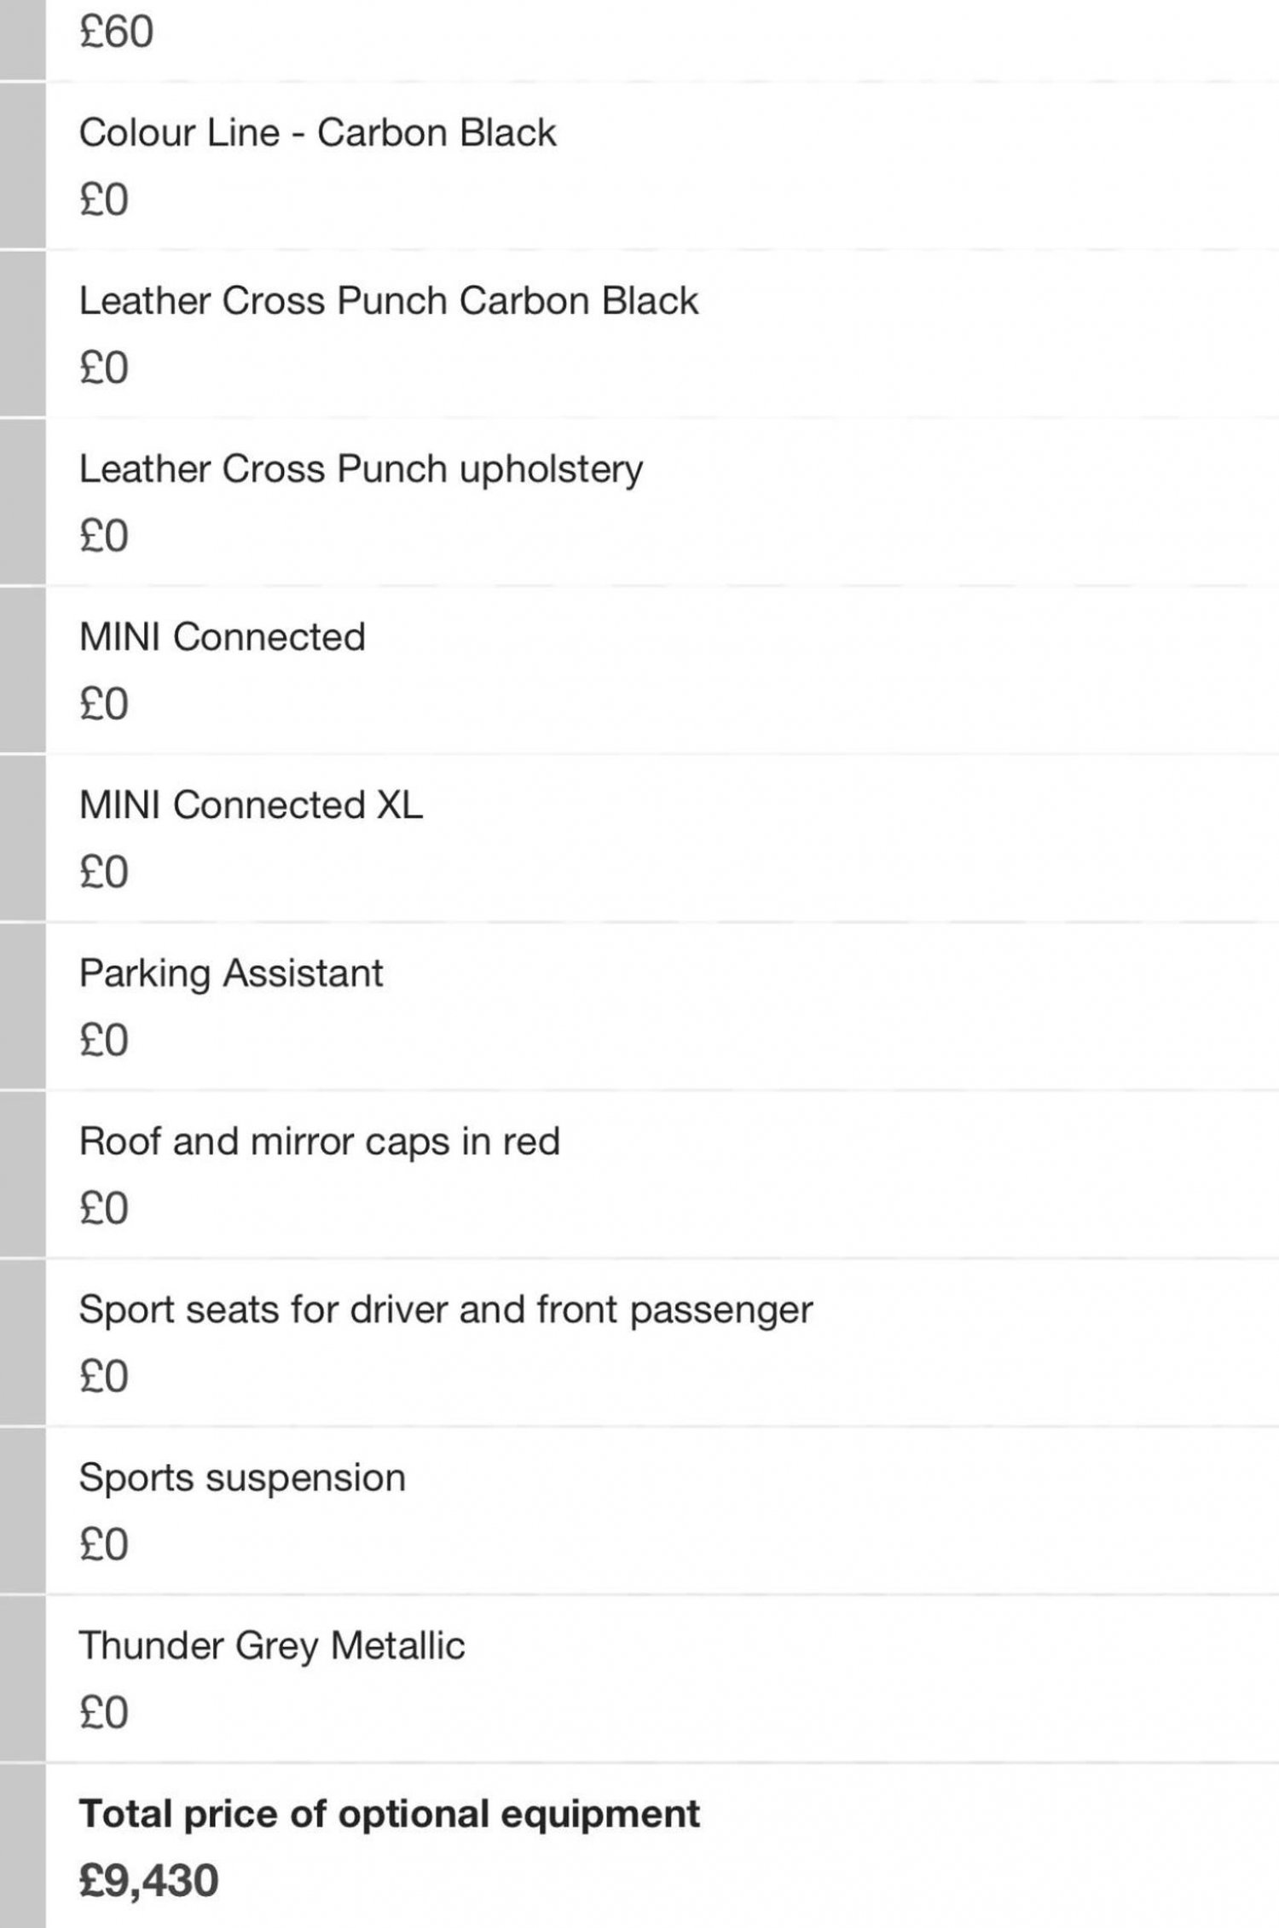This screenshot has width=1279, height=1928.
Task: Tap £0 under Colour Line - Carbon Black
Action: 103,200
